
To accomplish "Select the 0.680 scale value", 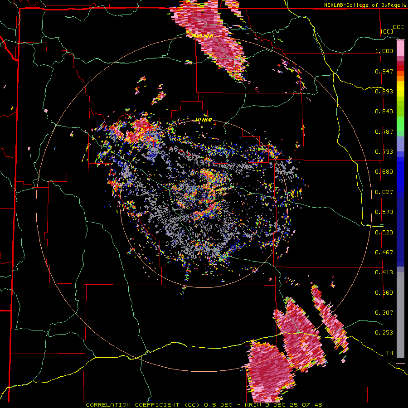I will click(x=384, y=171).
